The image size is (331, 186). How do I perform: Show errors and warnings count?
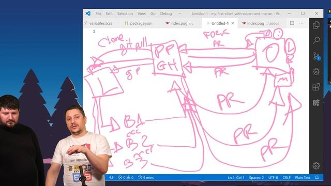pyautogui.click(x=126, y=178)
